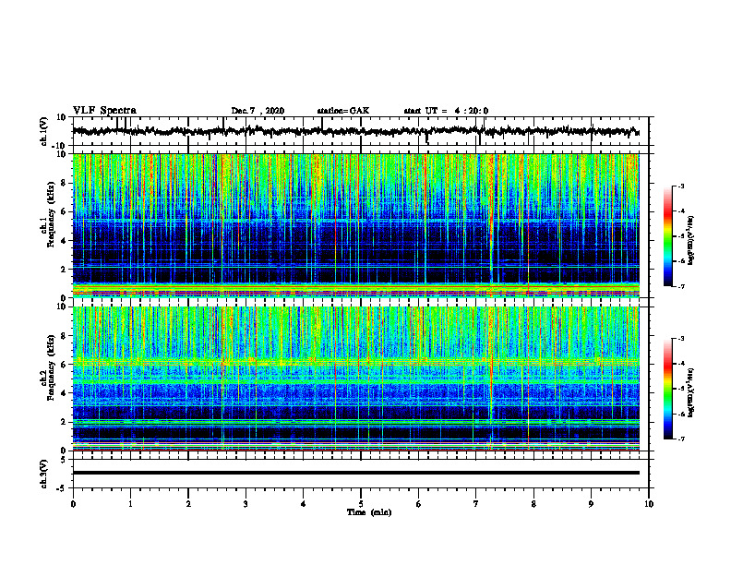
Task: Click the ch.1 color scale bar
Action: click(667, 236)
